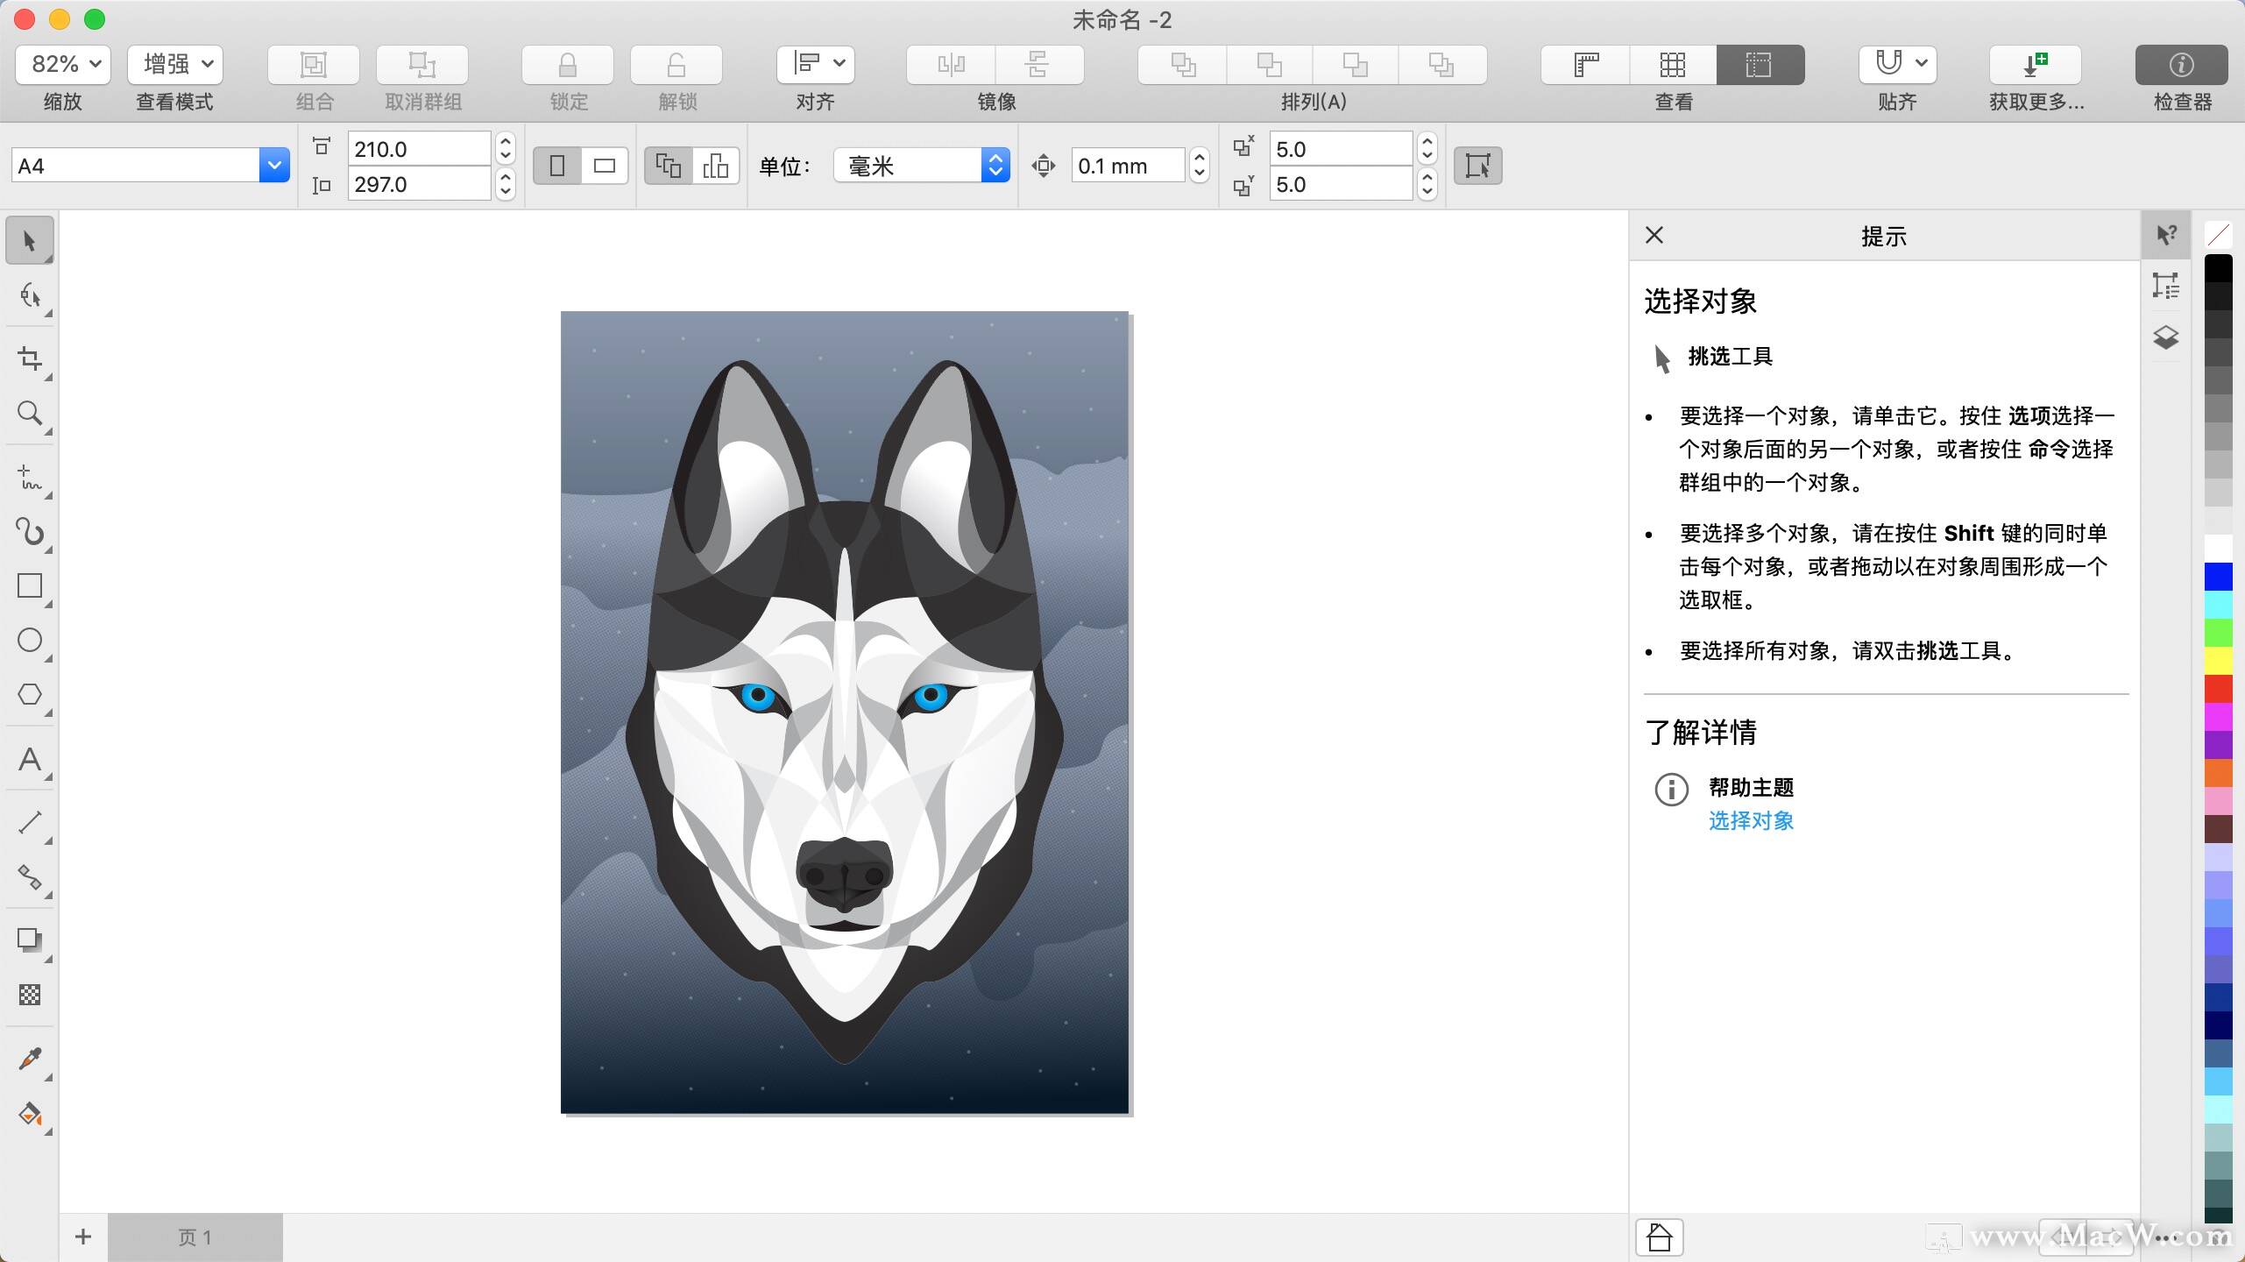
Task: Select the Artistic media tool
Action: pos(30,531)
